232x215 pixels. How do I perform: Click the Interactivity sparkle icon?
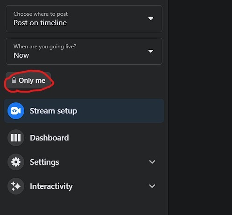coord(16,186)
